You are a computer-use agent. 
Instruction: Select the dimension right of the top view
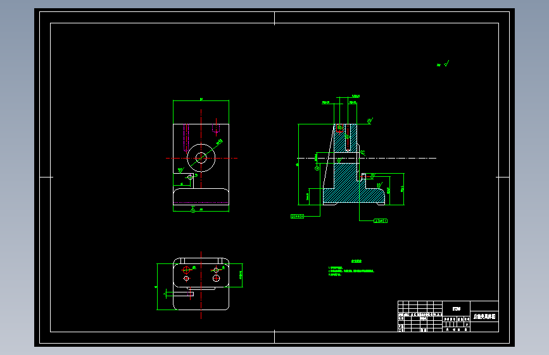(242, 275)
